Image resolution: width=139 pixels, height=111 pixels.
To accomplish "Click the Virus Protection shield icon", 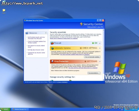I will click(x=52, y=61).
